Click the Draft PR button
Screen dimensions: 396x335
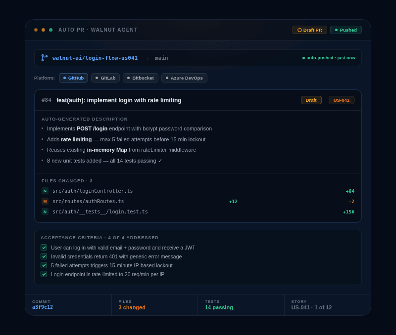[309, 30]
